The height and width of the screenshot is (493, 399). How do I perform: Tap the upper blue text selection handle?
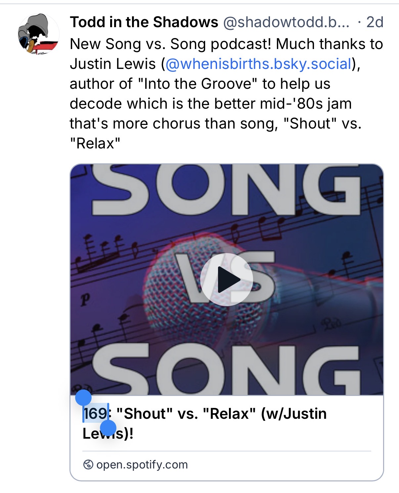(83, 398)
